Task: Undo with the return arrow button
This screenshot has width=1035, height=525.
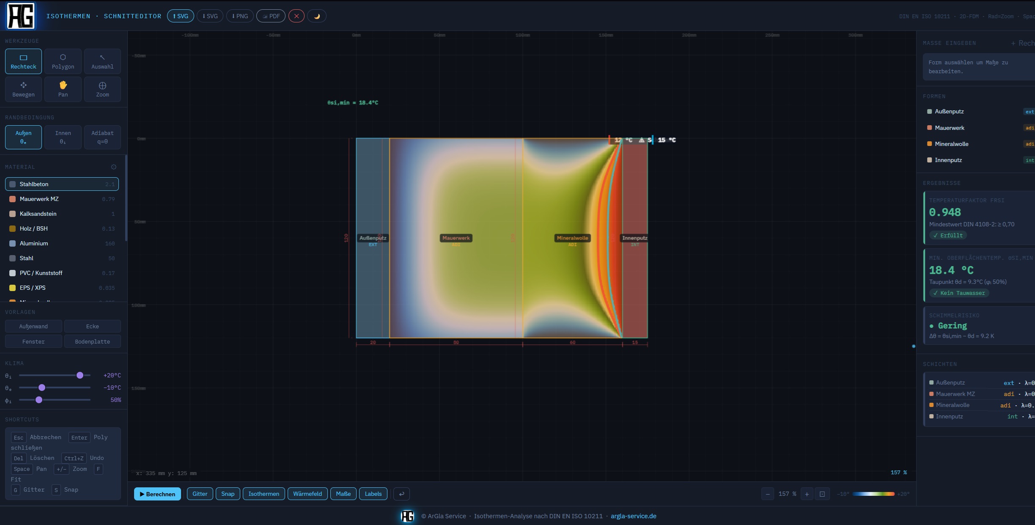Action: click(x=402, y=494)
